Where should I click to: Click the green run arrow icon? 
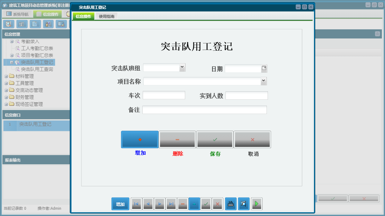click(257, 204)
